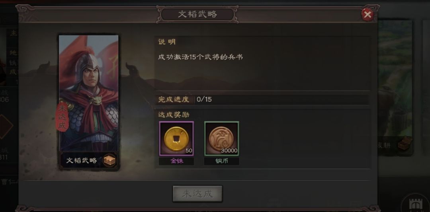Click the 完成进度 label

tap(174, 99)
